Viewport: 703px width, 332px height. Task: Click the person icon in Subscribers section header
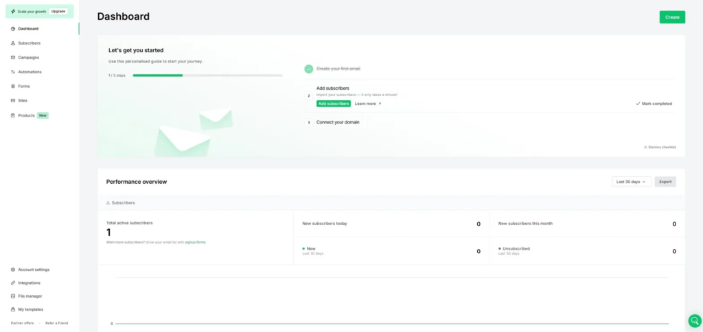coord(108,203)
